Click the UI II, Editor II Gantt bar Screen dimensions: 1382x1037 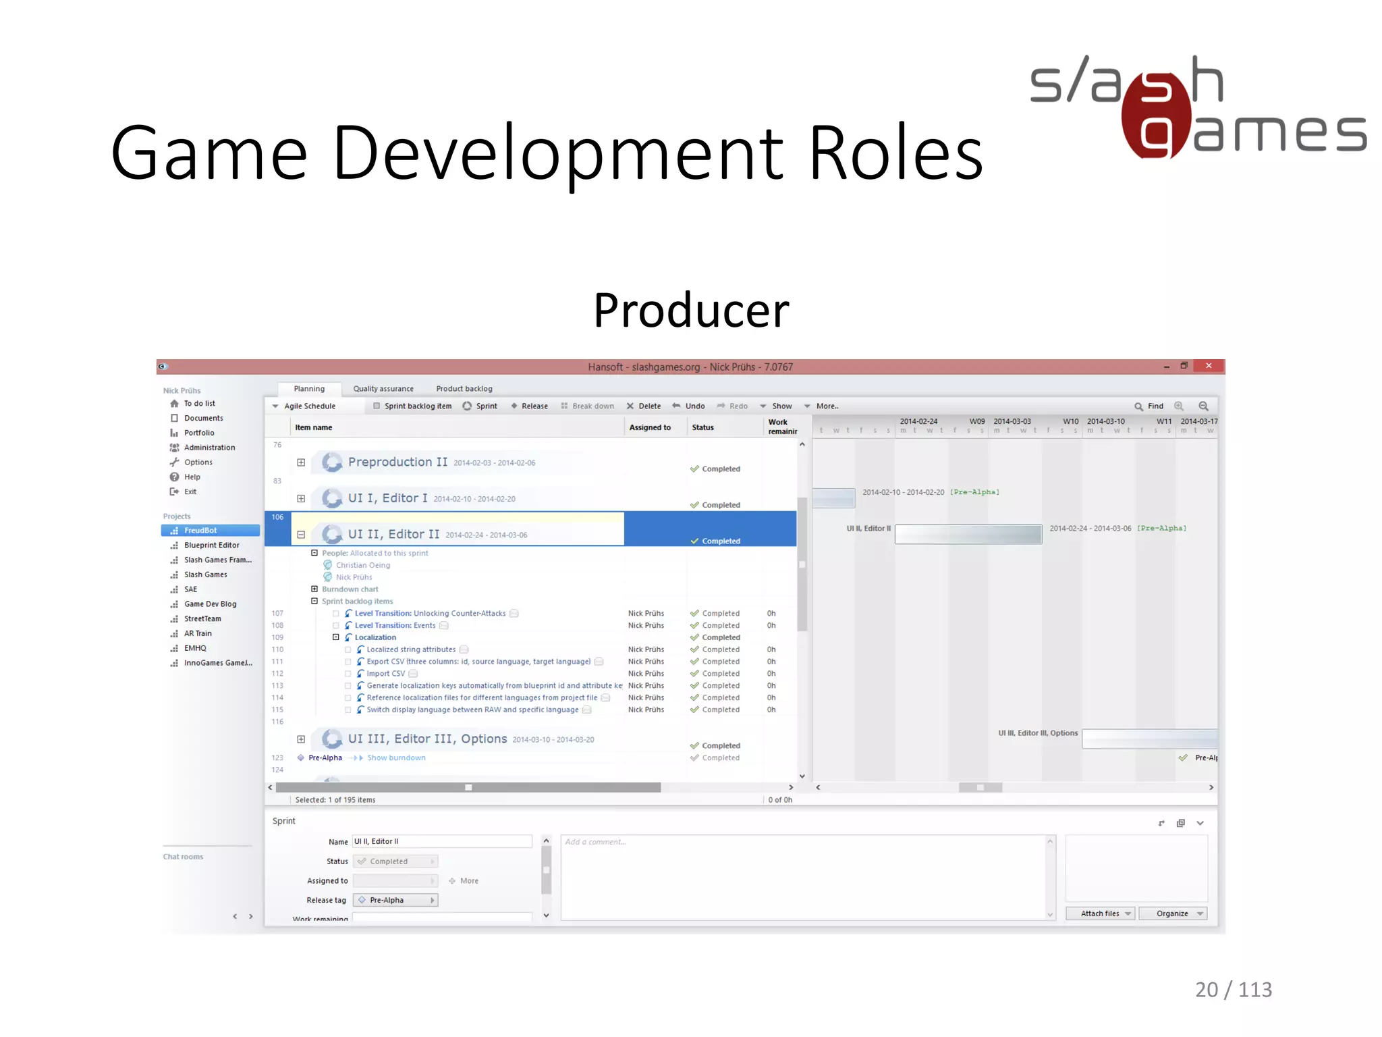coord(968,534)
